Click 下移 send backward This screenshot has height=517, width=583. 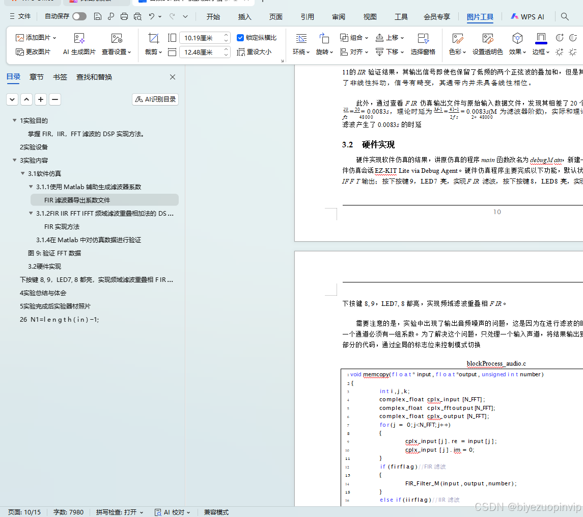[x=390, y=51]
